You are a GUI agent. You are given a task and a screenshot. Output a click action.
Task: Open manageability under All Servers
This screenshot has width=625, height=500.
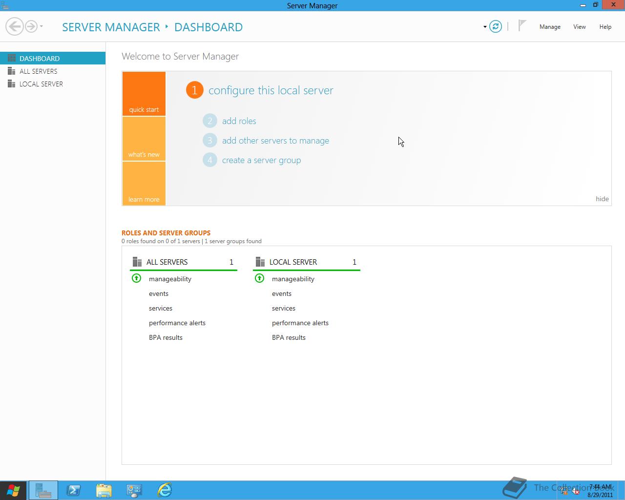[x=170, y=279]
